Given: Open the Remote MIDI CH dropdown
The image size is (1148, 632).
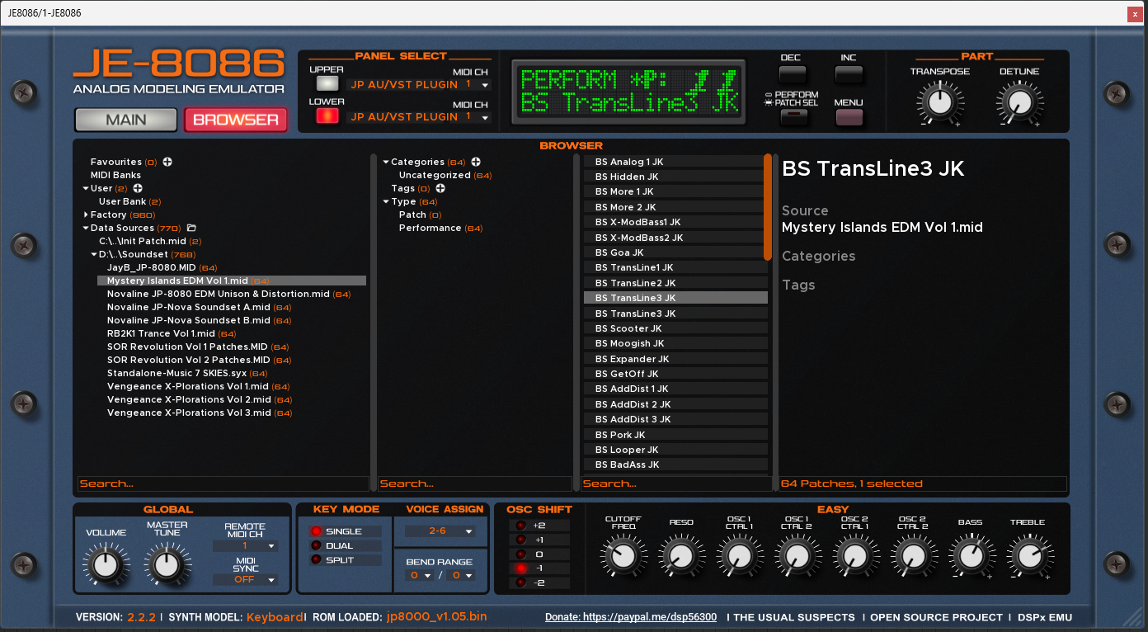Looking at the screenshot, I should (245, 546).
